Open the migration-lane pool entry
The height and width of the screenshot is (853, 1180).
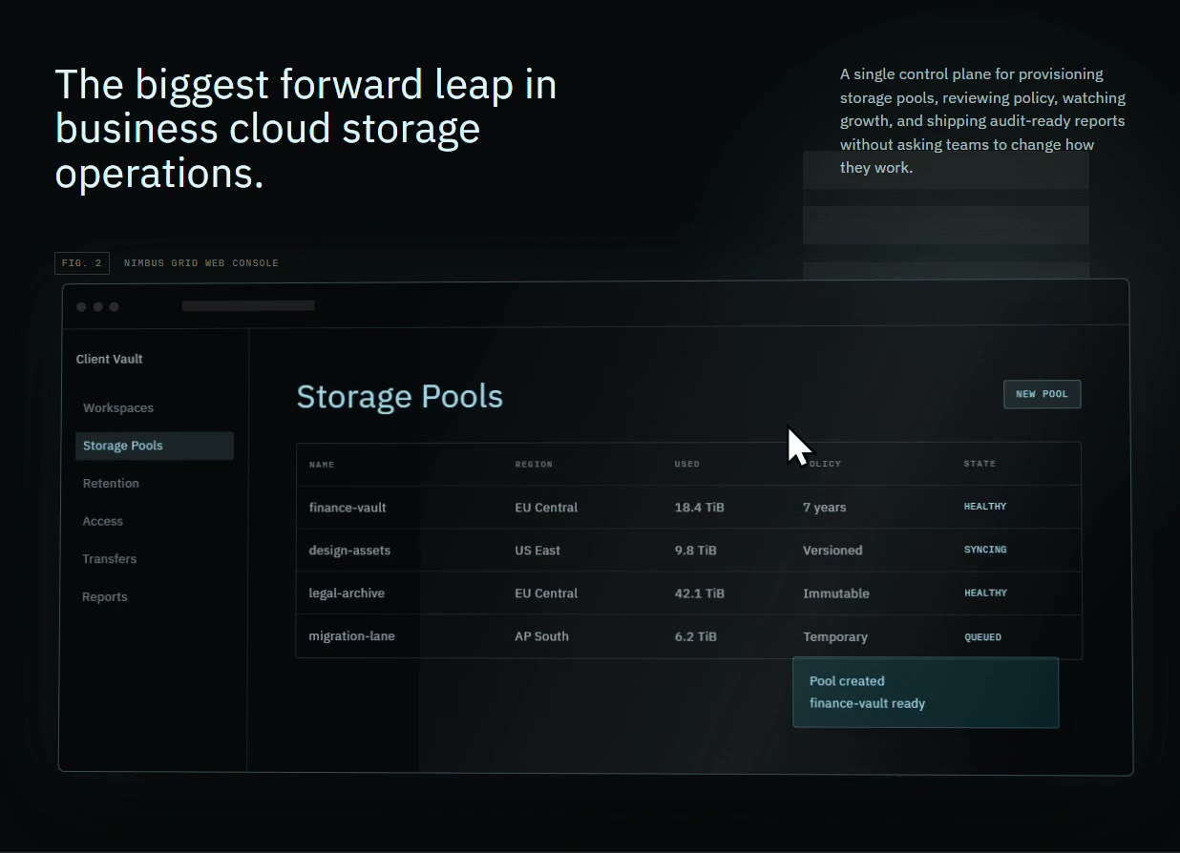click(688, 636)
